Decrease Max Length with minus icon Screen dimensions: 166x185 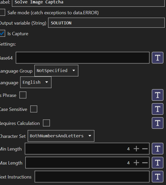pyautogui.click(x=145, y=163)
